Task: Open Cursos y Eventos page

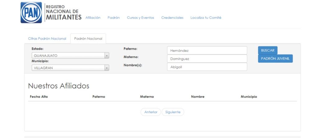Action: click(140, 18)
